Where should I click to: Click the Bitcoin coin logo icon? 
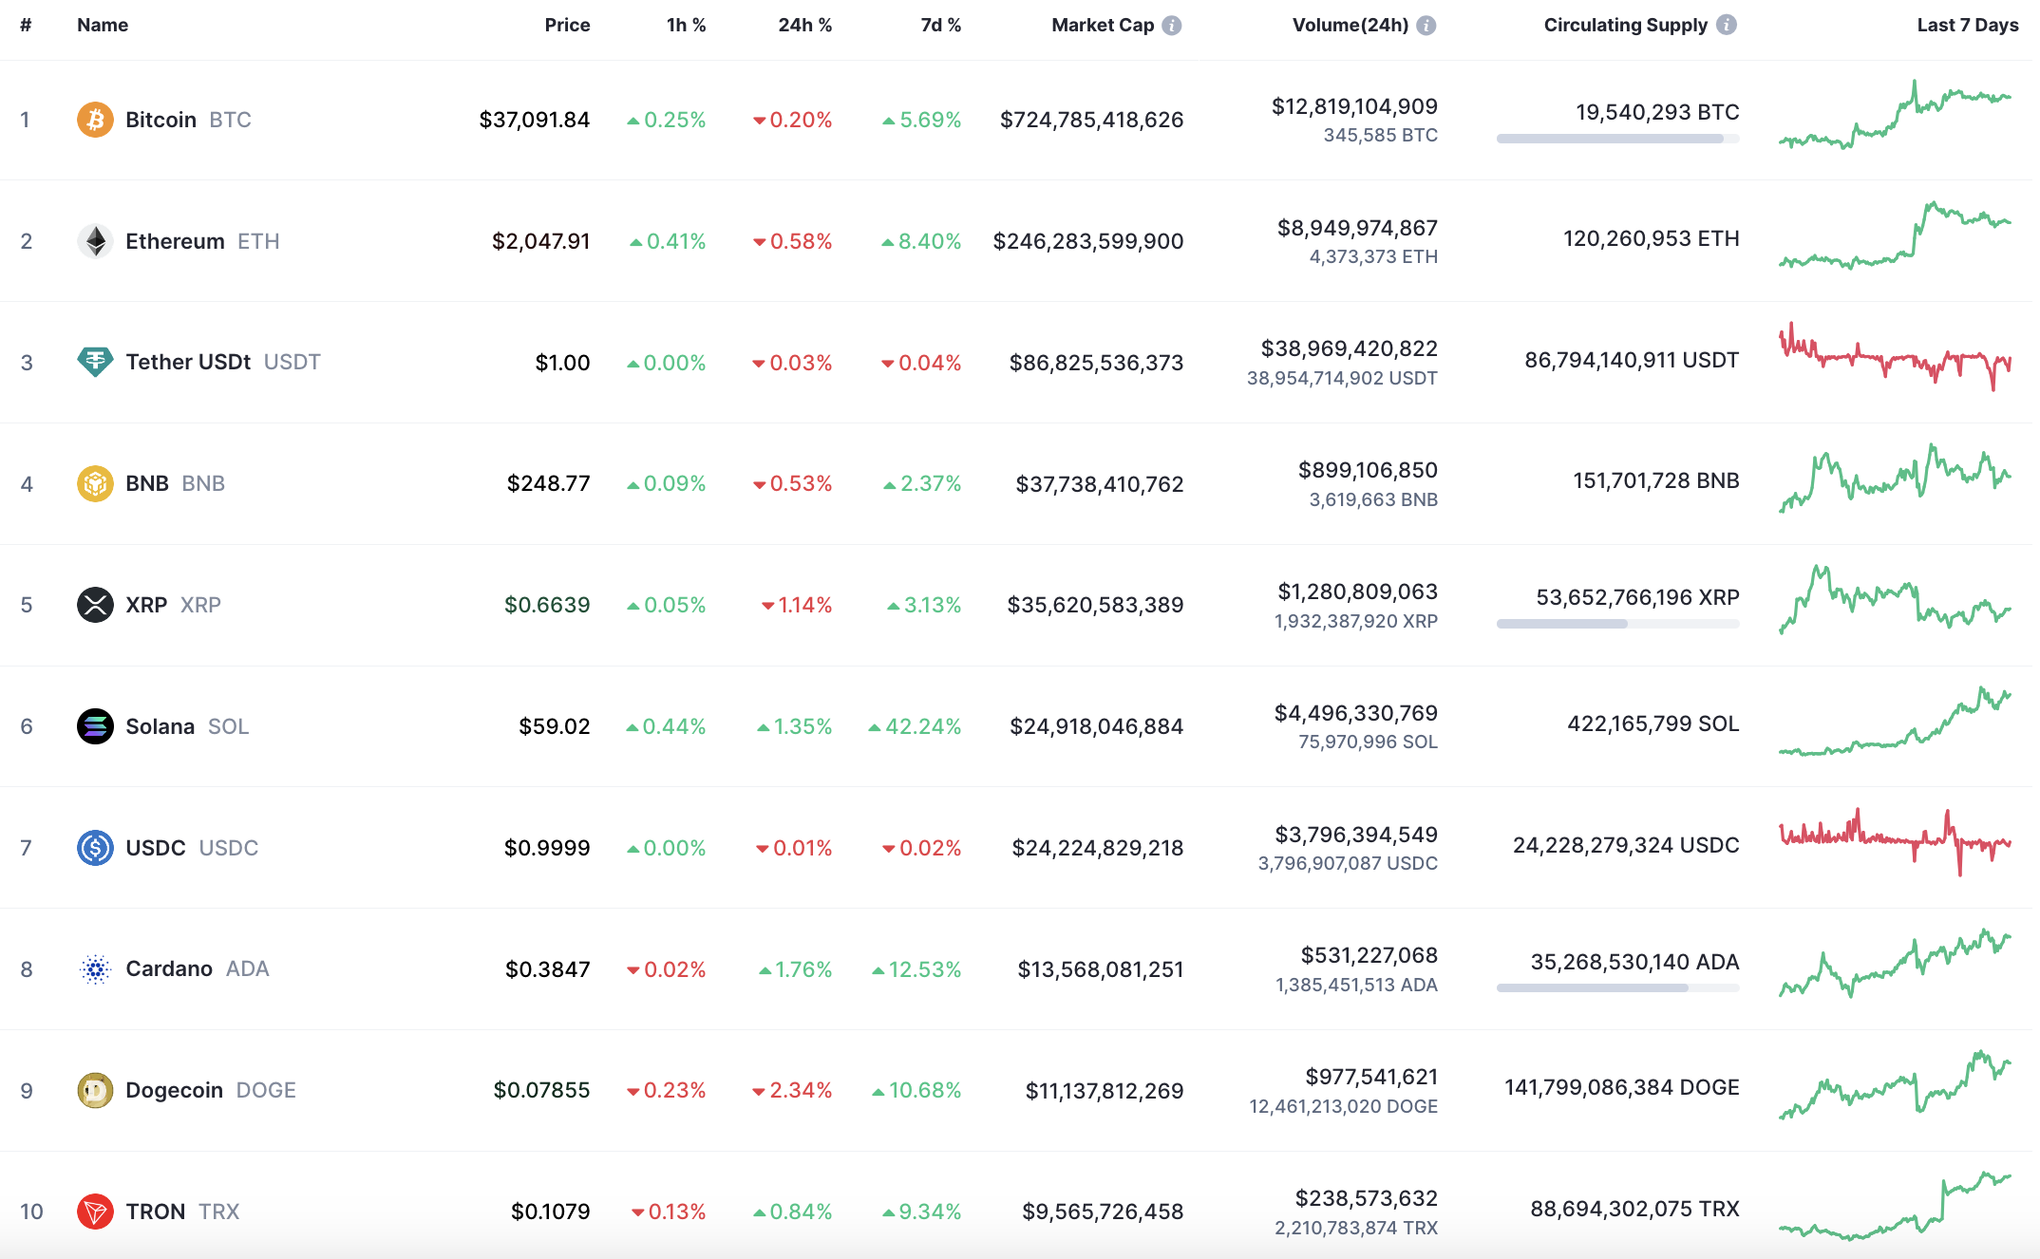[95, 120]
